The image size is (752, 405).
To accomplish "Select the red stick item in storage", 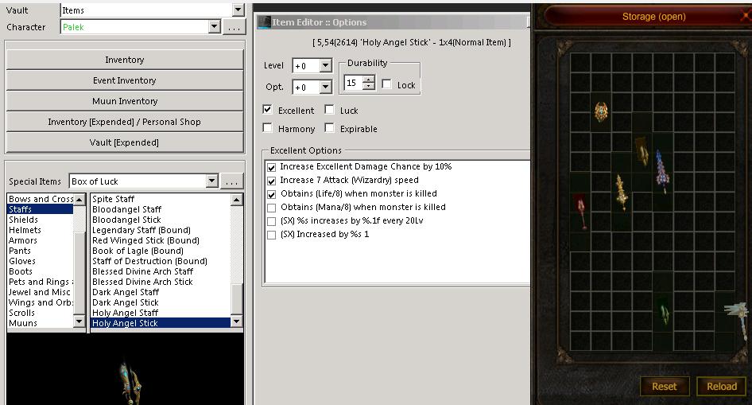I will (581, 212).
